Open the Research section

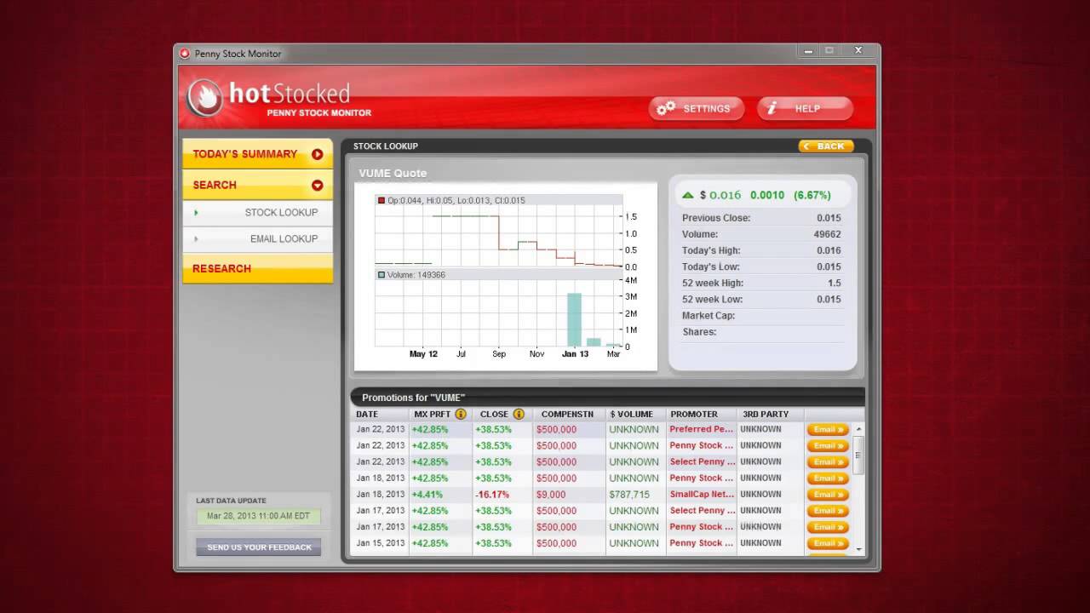click(257, 268)
